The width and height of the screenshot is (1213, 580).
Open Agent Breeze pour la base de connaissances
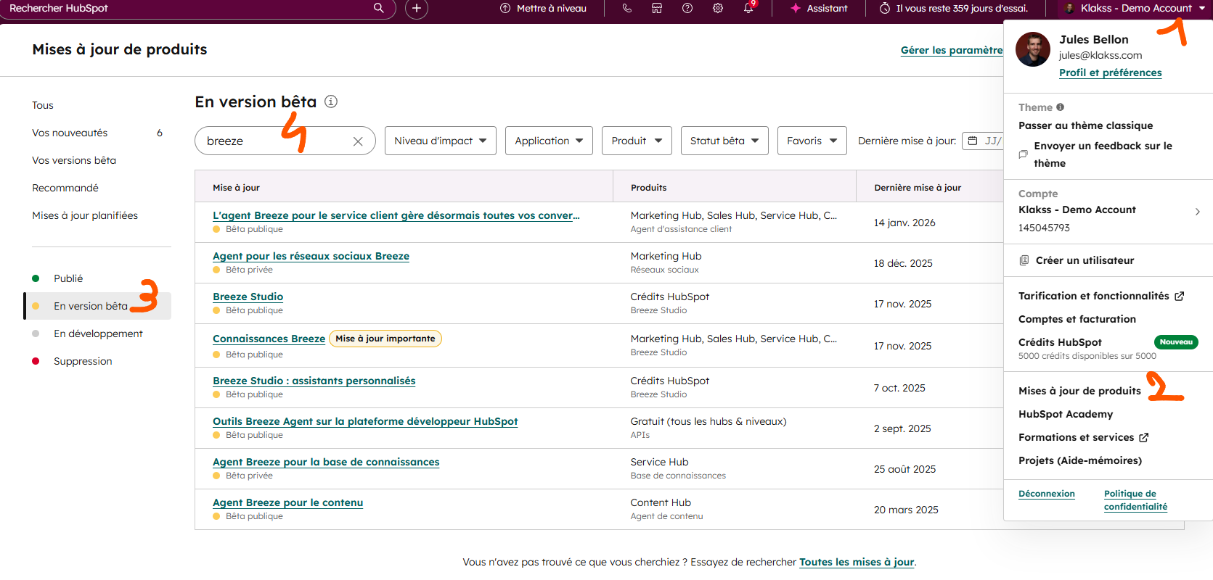tap(326, 462)
